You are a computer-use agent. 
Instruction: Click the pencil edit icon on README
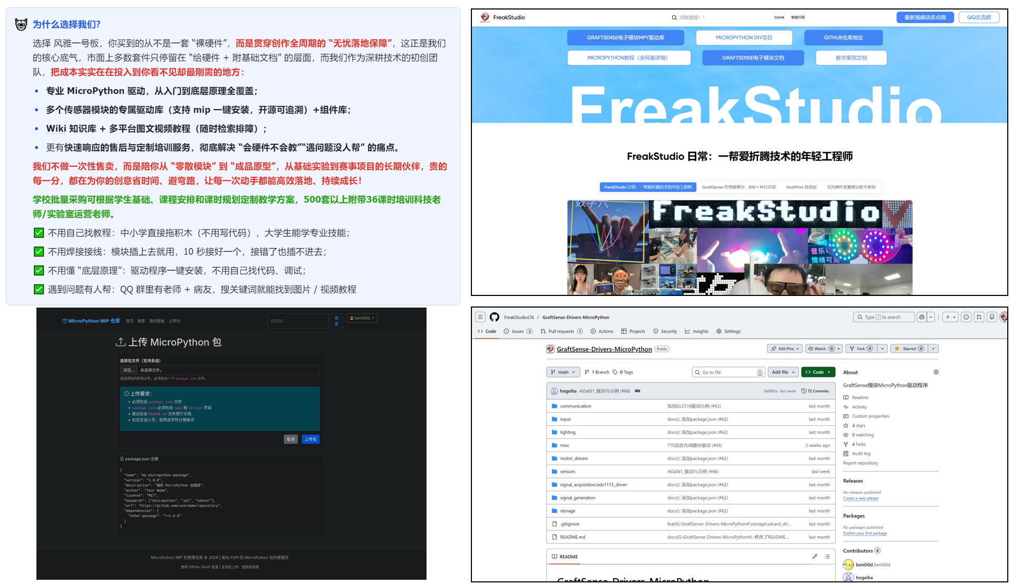pos(815,557)
